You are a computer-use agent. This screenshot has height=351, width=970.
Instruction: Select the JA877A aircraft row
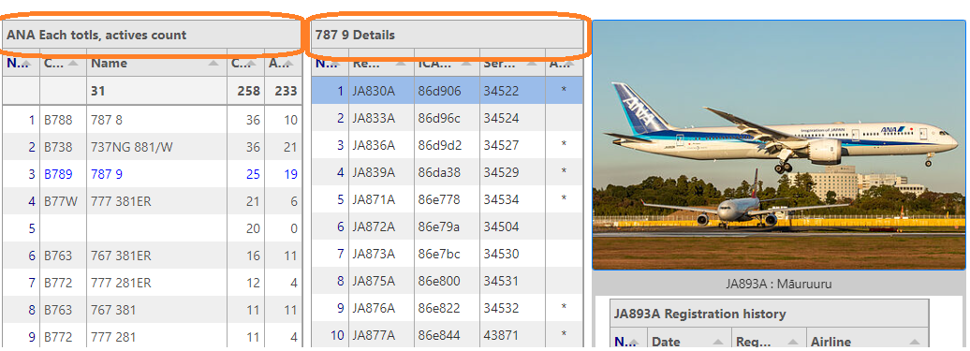[x=447, y=335]
